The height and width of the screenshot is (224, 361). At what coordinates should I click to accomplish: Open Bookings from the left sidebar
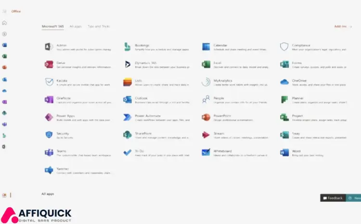(4, 136)
